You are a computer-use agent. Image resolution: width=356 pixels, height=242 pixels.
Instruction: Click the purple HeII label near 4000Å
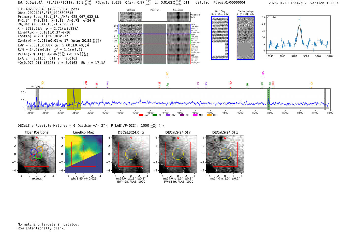(108, 85)
